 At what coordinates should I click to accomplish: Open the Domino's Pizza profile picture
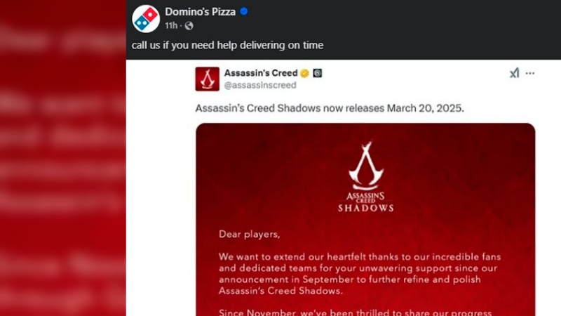146,19
